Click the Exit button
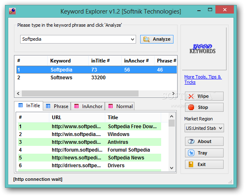The image size is (245, 196). click(204, 164)
